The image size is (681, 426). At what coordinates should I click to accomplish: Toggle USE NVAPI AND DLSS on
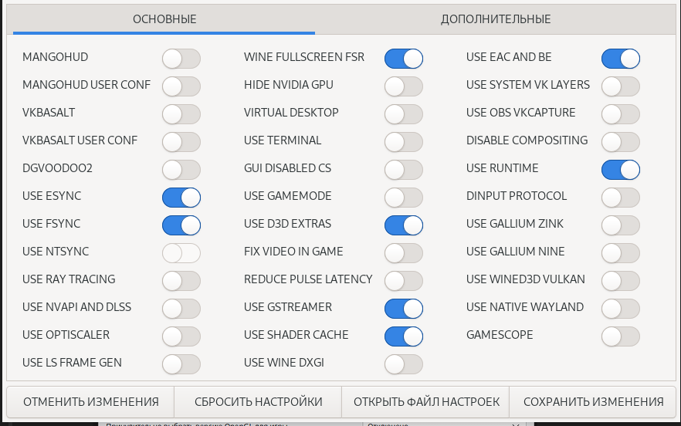[x=181, y=308]
